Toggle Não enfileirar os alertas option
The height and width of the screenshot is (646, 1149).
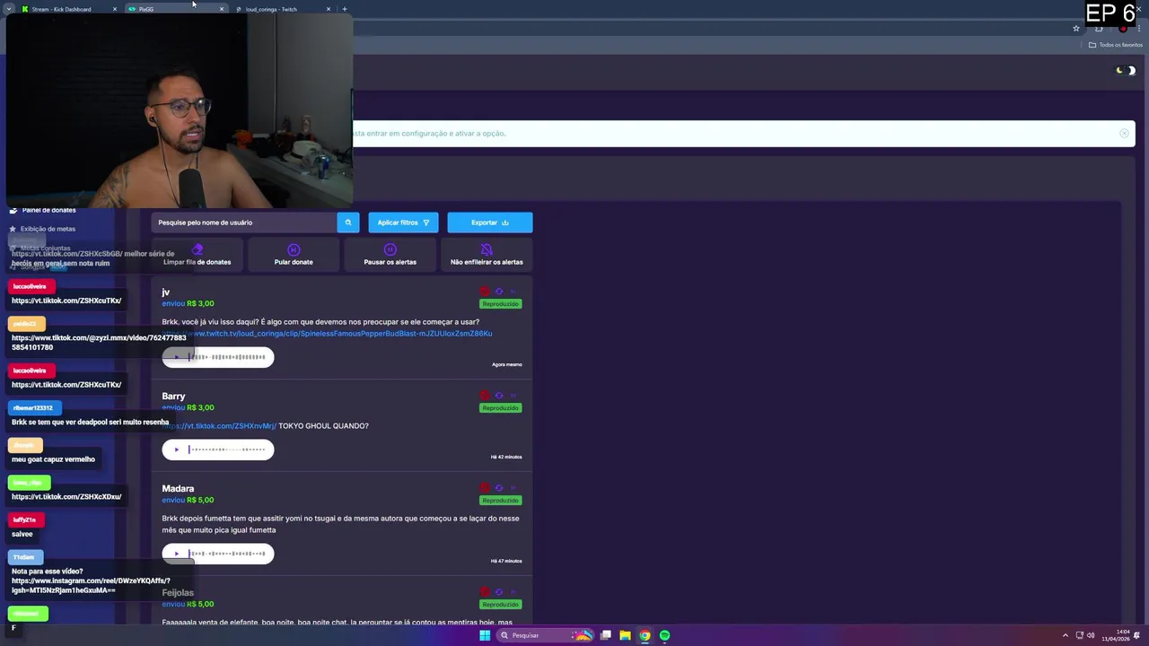487,255
